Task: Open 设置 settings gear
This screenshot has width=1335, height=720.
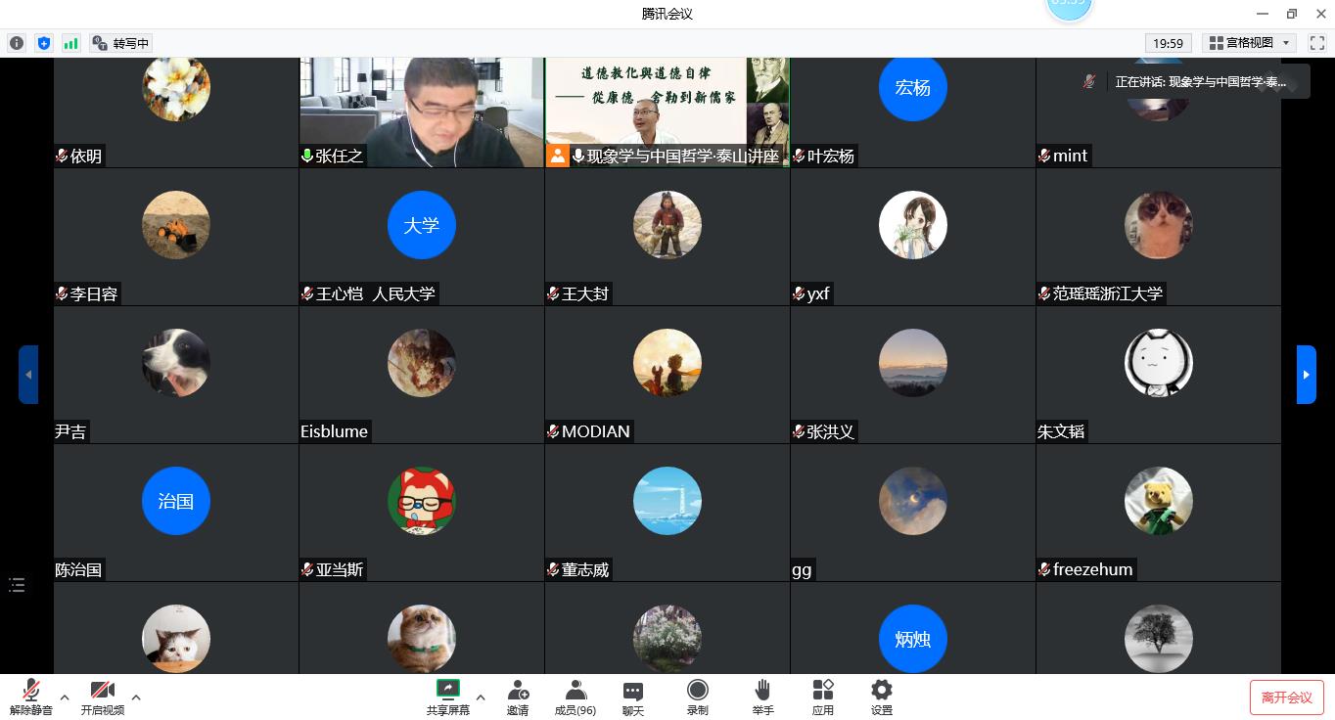Action: tap(882, 697)
